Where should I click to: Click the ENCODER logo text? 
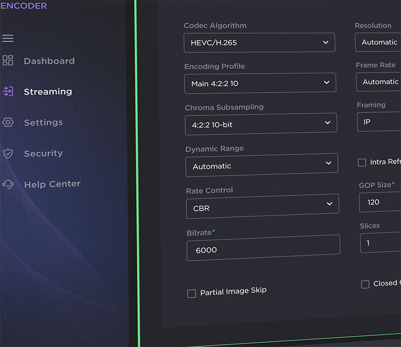23,6
